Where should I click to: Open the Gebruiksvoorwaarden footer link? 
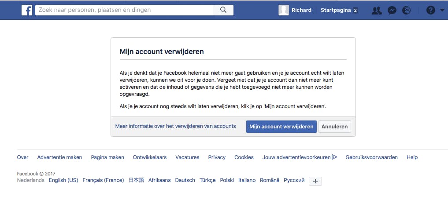[x=371, y=157]
